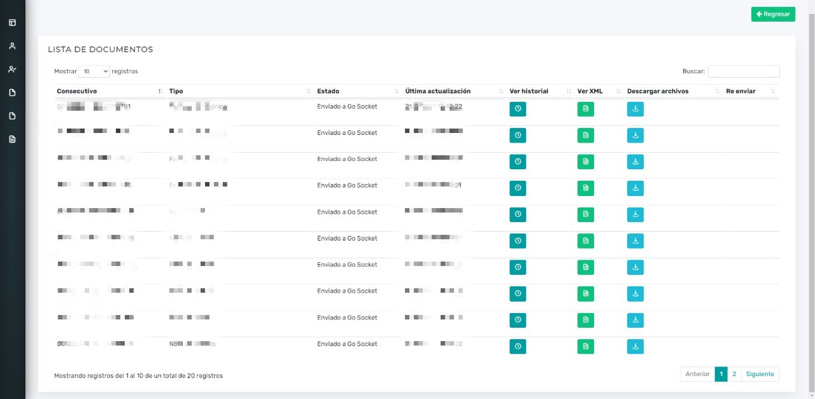The width and height of the screenshot is (815, 399).
Task: View history clock icon for the first row
Action: pyautogui.click(x=518, y=109)
